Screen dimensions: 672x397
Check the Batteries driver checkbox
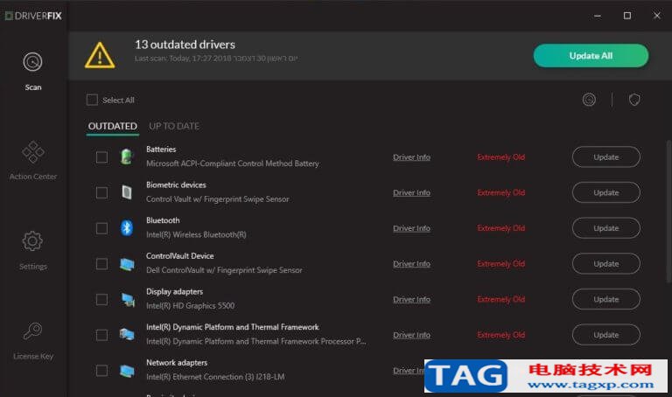[x=101, y=157]
